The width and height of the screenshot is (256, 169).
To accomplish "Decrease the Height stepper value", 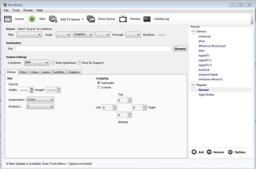I will point(59,91).
